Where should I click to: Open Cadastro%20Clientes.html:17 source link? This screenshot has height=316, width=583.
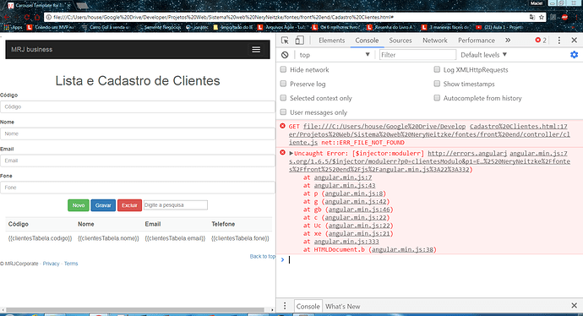coord(518,127)
